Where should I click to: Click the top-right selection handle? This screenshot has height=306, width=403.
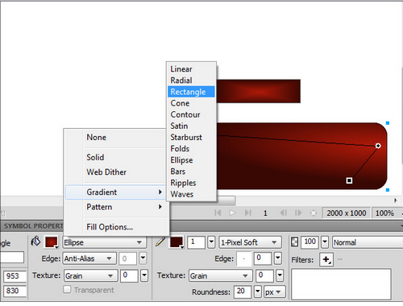pyautogui.click(x=388, y=123)
